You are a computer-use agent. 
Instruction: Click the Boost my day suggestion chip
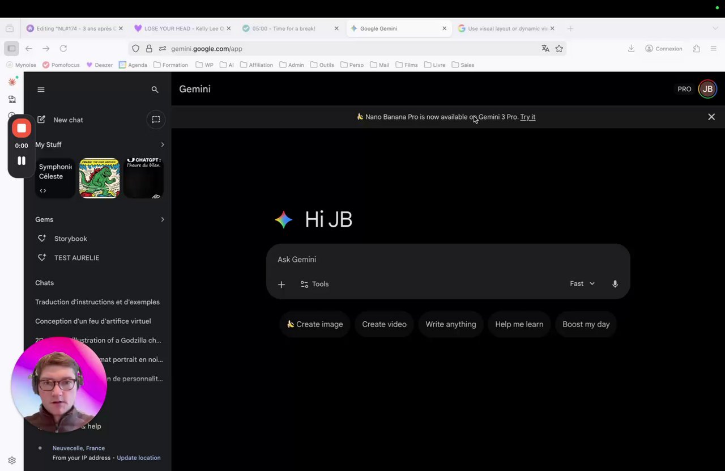click(586, 324)
